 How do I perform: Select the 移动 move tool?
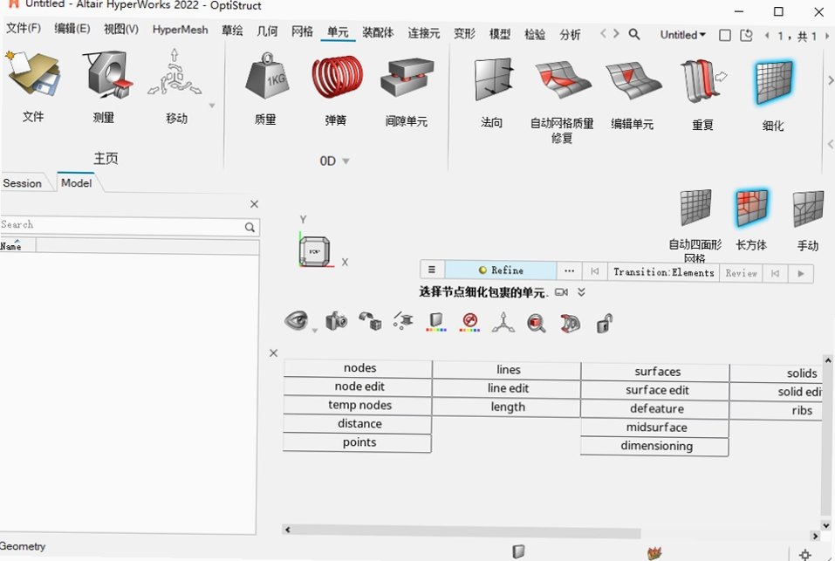click(175, 74)
